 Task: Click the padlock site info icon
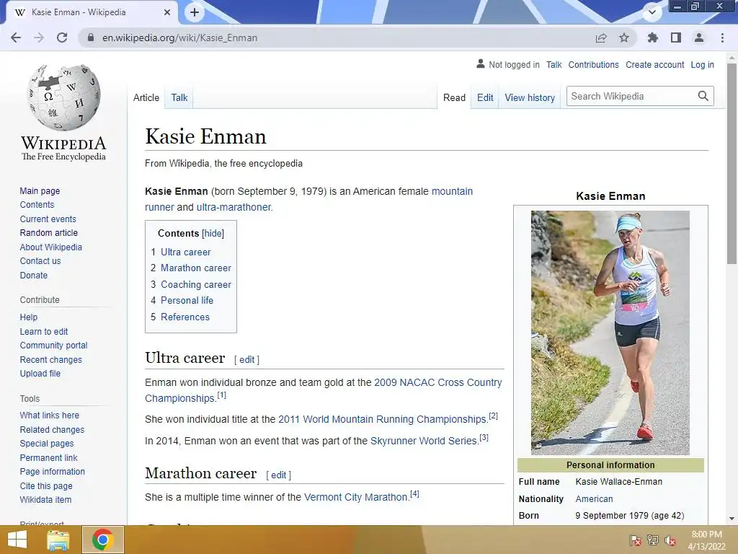[91, 38]
